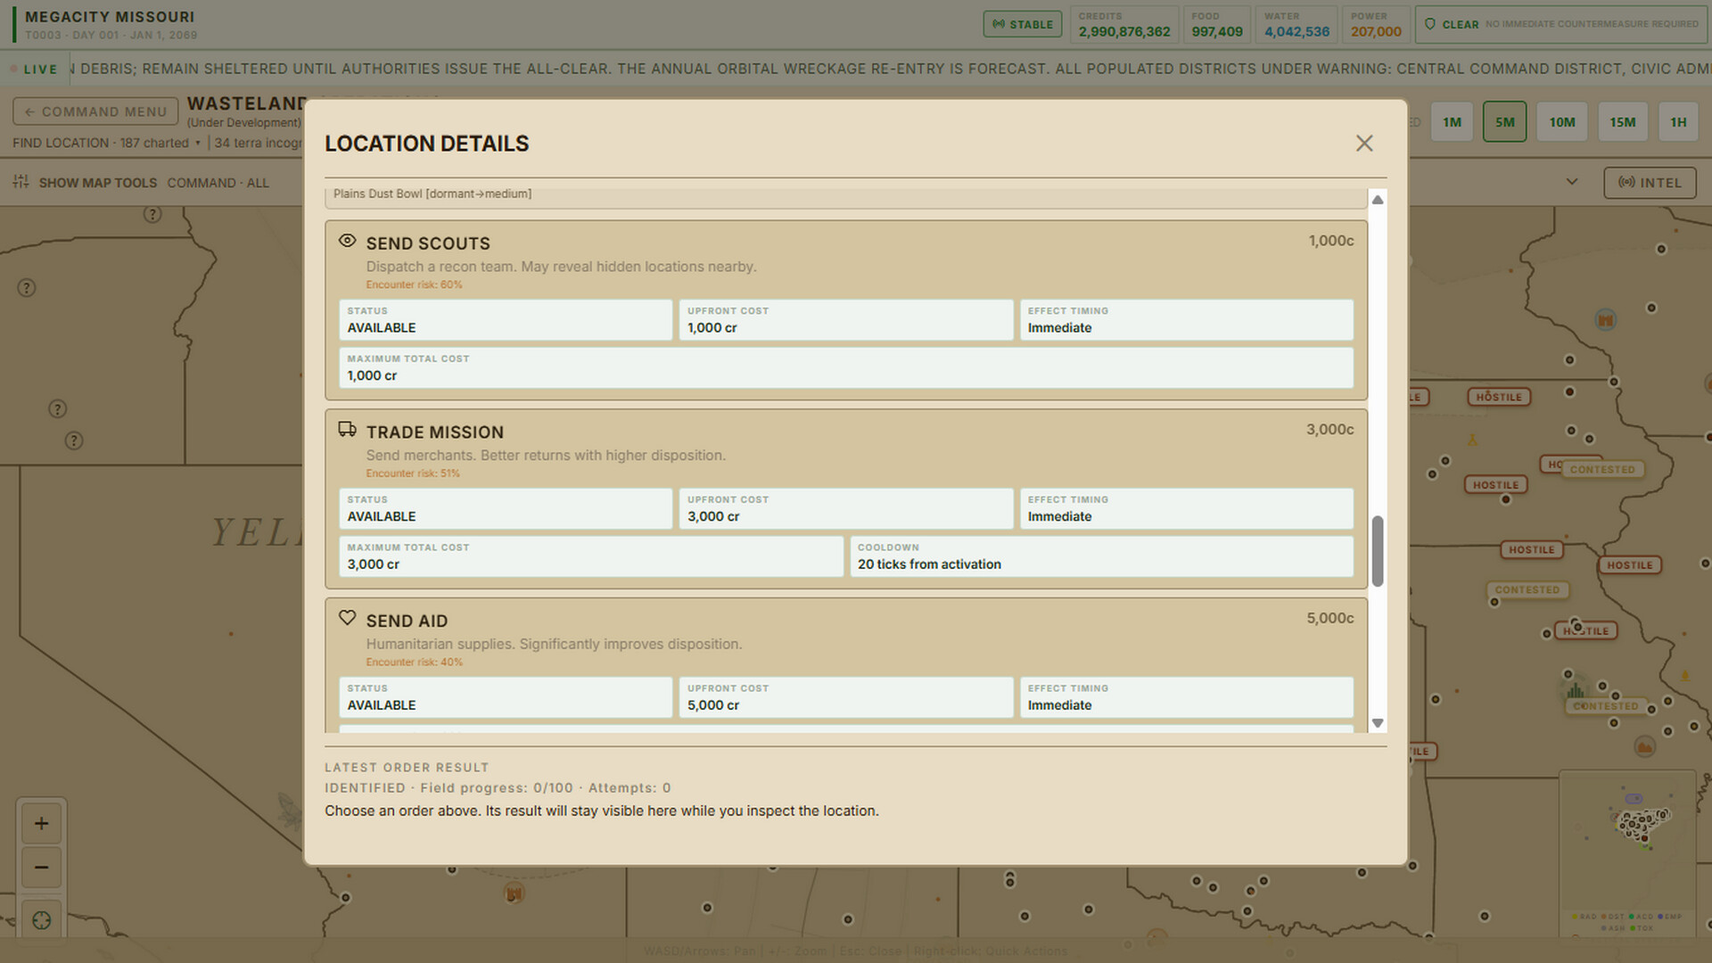Click the '34 terra incognita' count
1712x963 pixels.
(258, 143)
